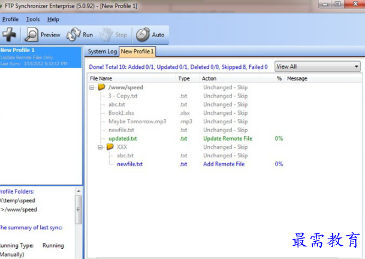Open the Help menu

coord(53,19)
